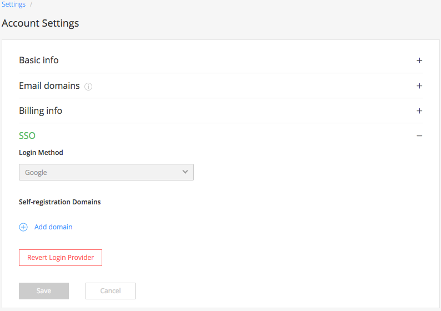This screenshot has height=311, width=441.
Task: Expand the Basic info section title
Action: pos(39,60)
